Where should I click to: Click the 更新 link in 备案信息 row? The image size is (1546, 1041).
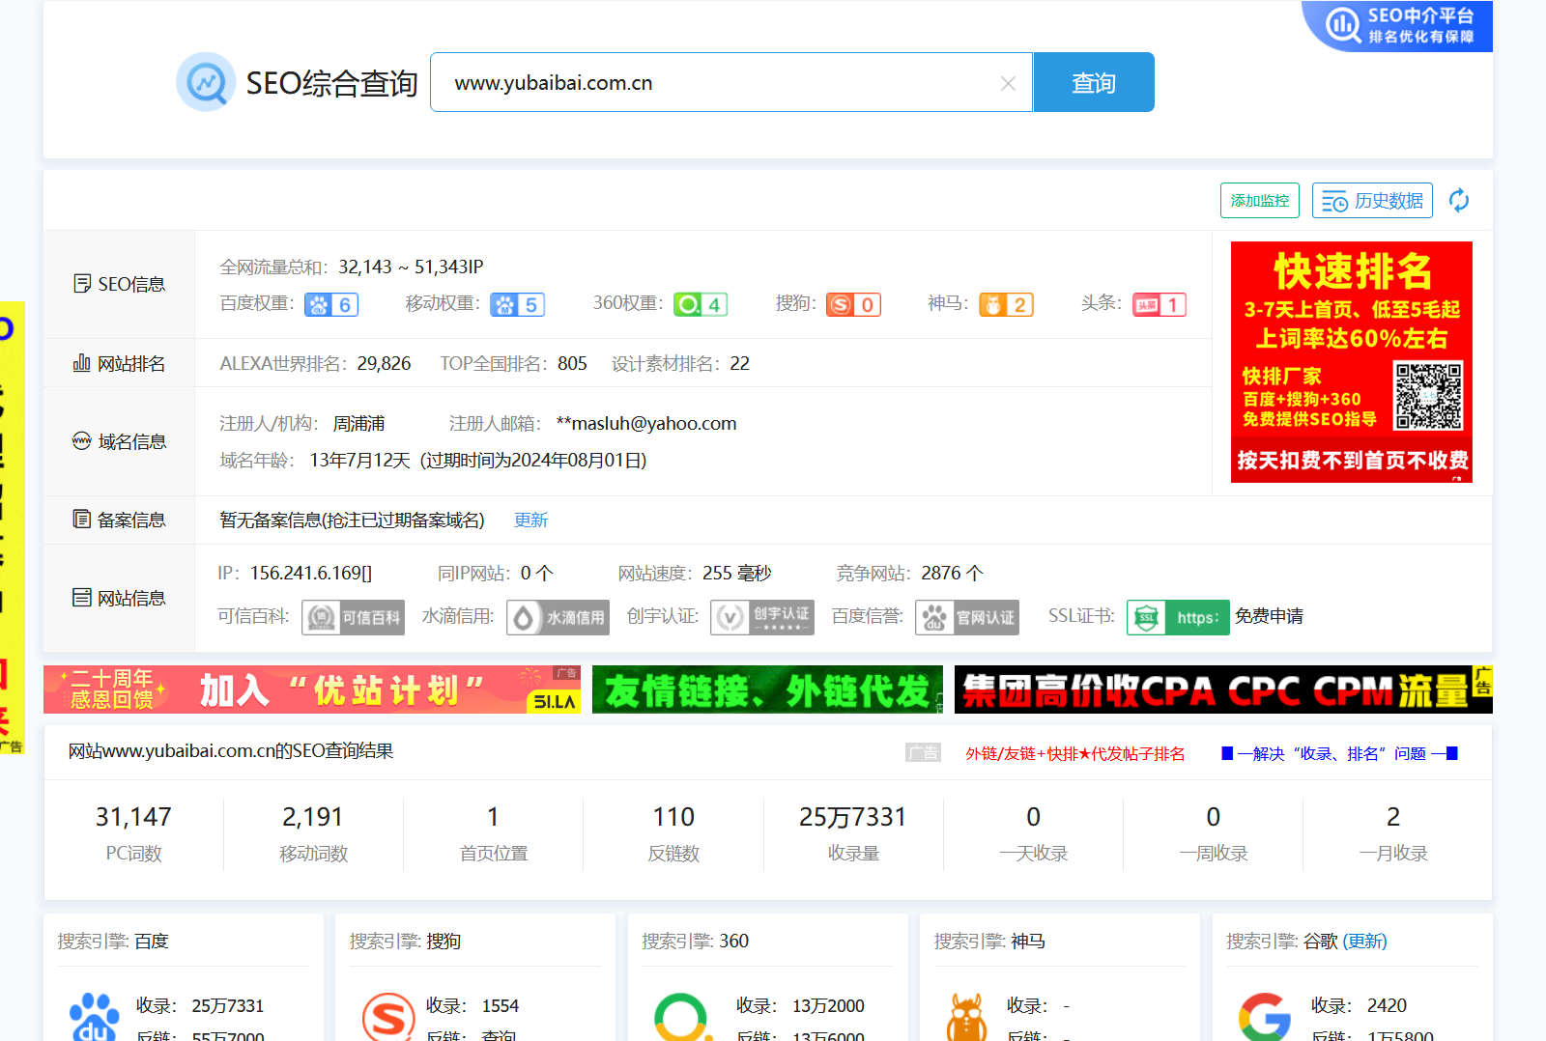point(530,520)
